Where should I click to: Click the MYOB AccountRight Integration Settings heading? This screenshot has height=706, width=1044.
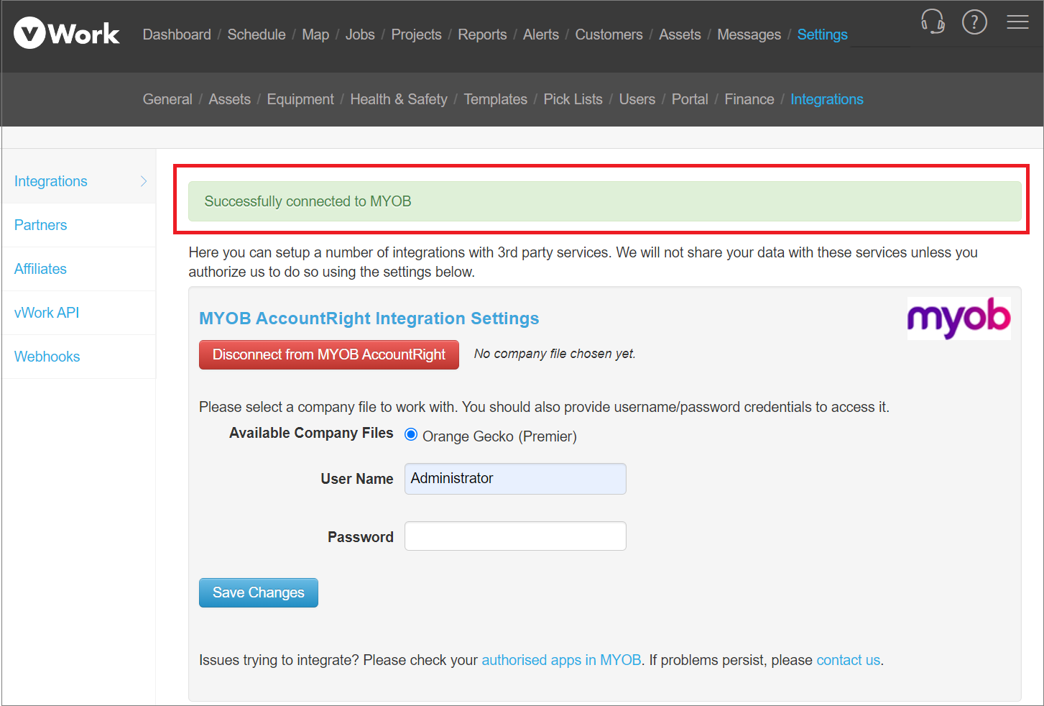click(x=369, y=318)
